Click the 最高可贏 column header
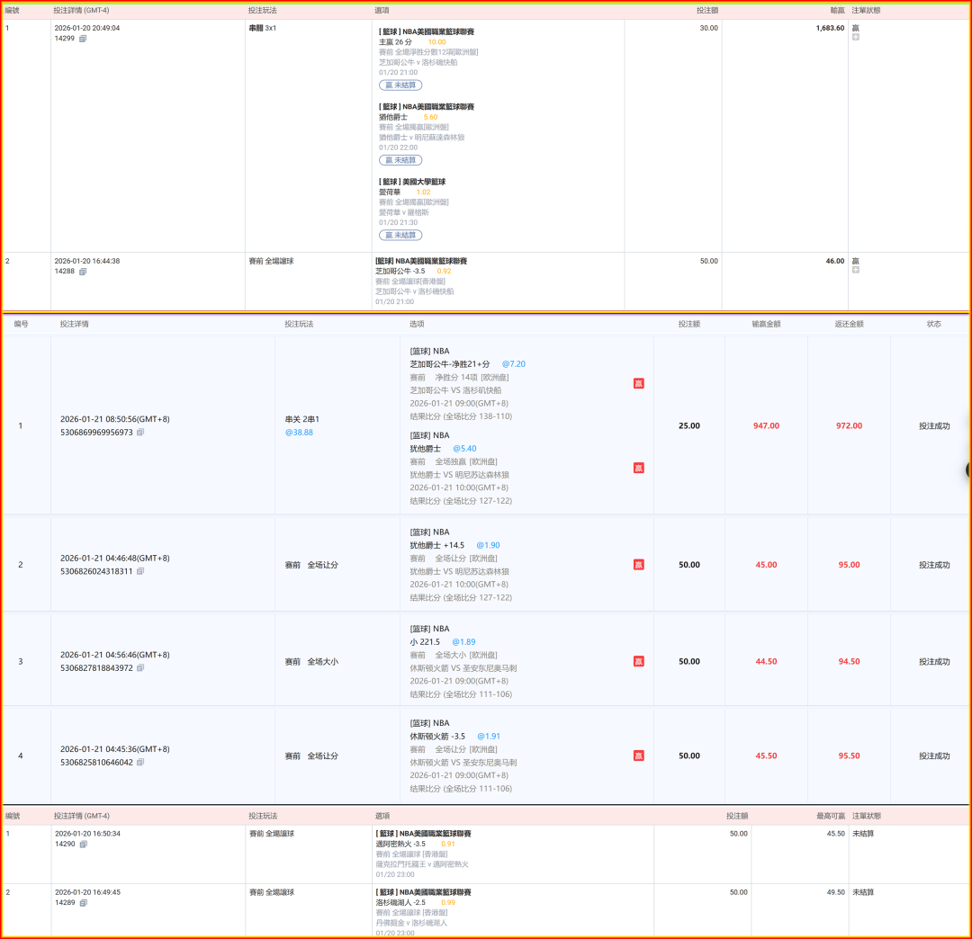The width and height of the screenshot is (972, 939). (831, 816)
